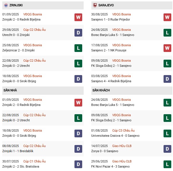Click the D badge for Zrinjski 1-1 Breidablik
173x171 pixels.
pos(78,149)
